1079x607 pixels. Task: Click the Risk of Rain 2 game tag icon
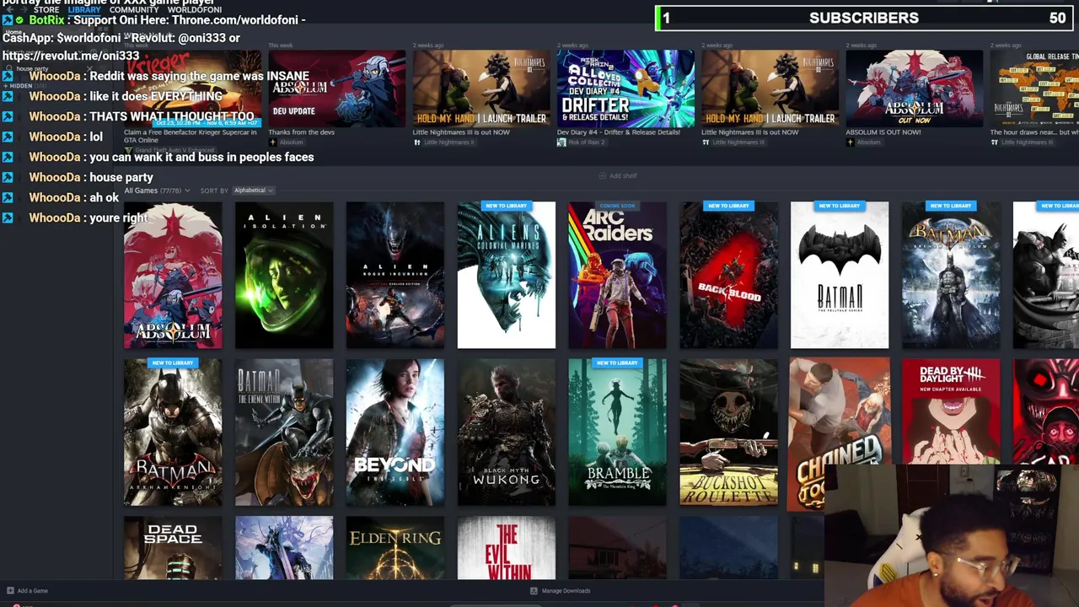tap(561, 142)
